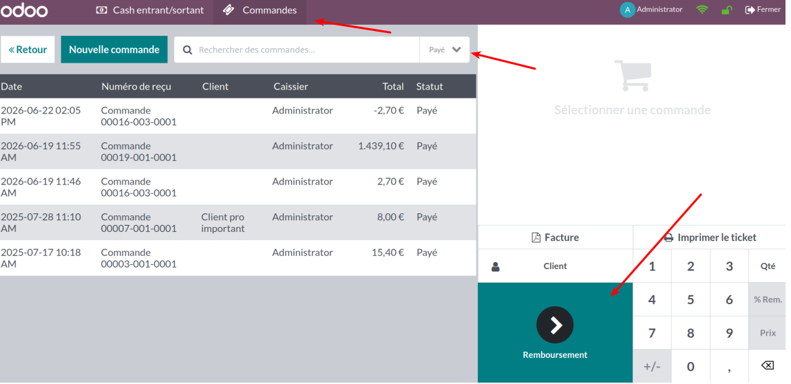Select the % Rem. numpad mode

pos(768,299)
